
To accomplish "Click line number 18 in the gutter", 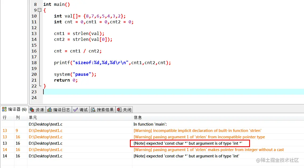I will pyautogui.click(x=34, y=63).
